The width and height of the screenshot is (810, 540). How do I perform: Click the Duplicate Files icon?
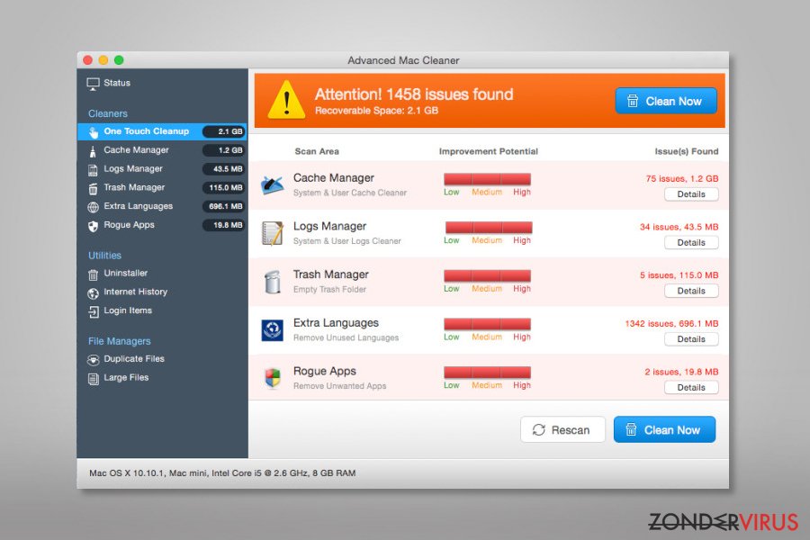[93, 360]
